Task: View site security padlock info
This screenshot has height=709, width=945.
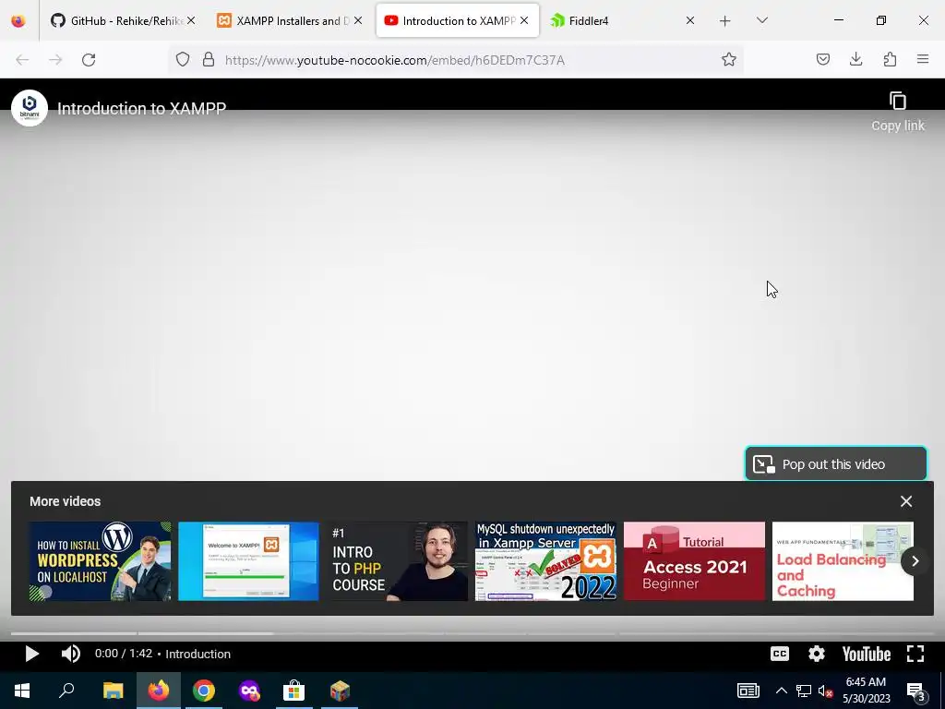Action: tap(209, 59)
